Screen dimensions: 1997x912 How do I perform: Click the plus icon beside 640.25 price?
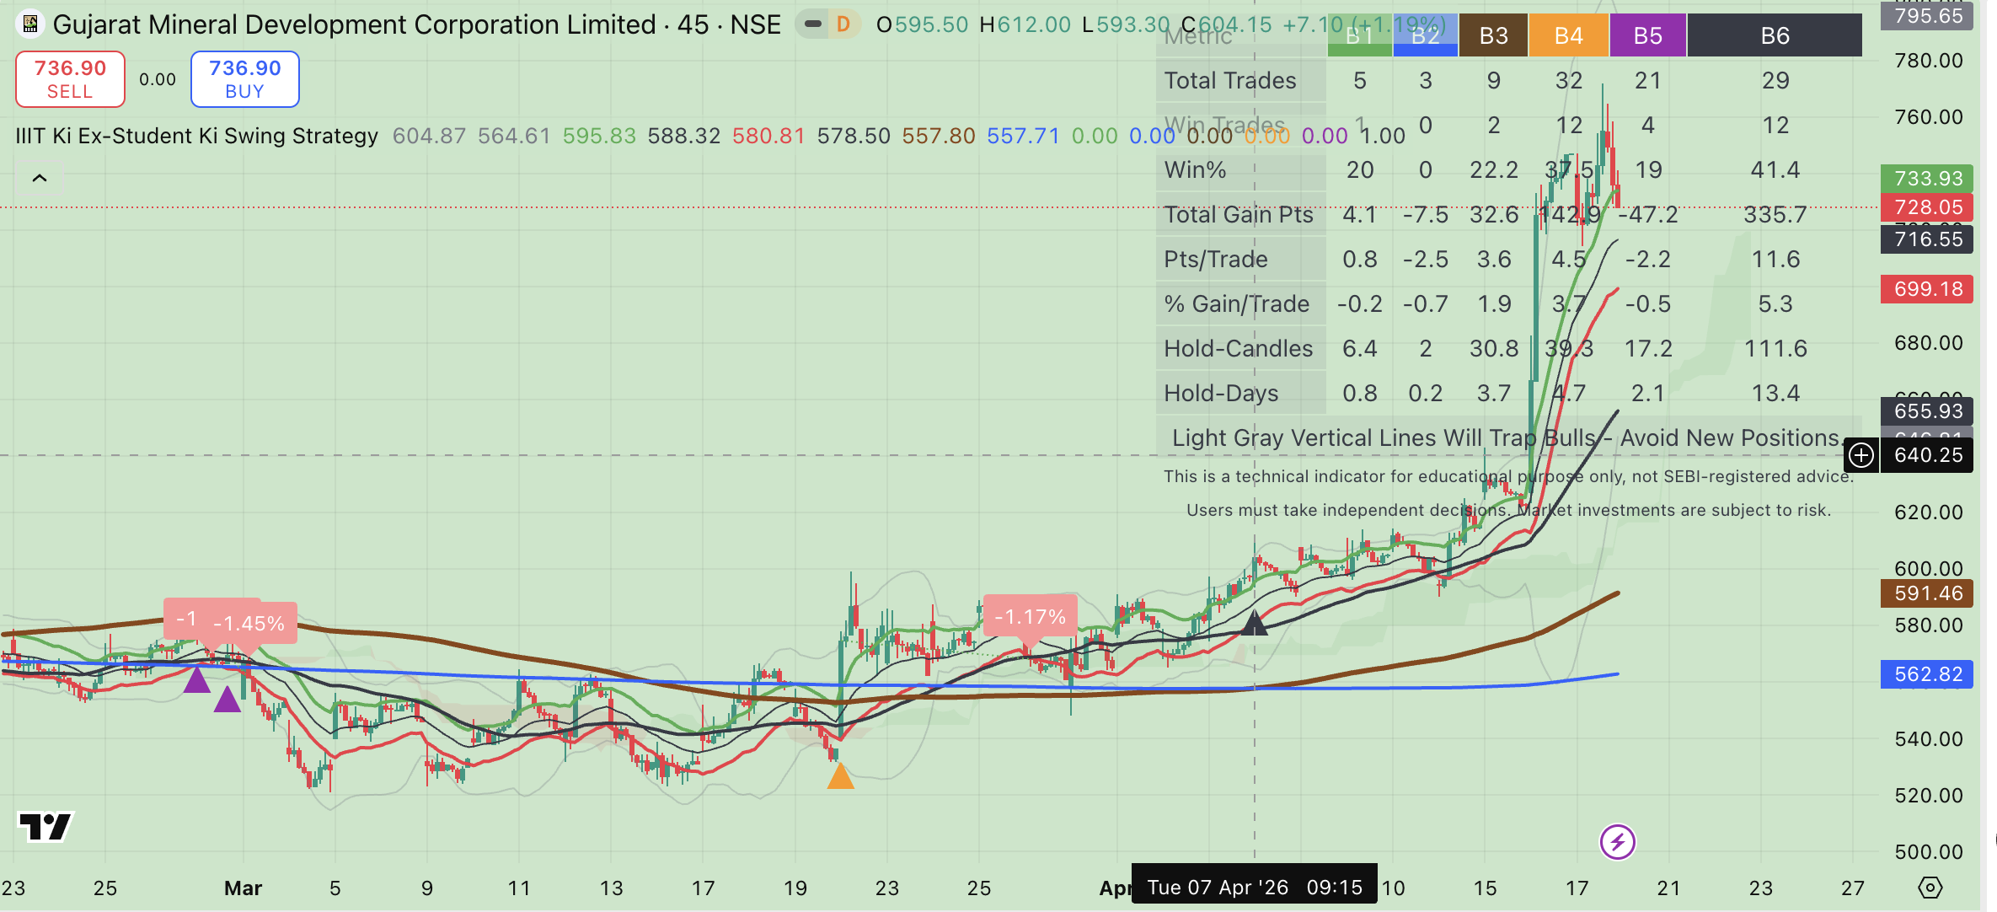[x=1860, y=455]
